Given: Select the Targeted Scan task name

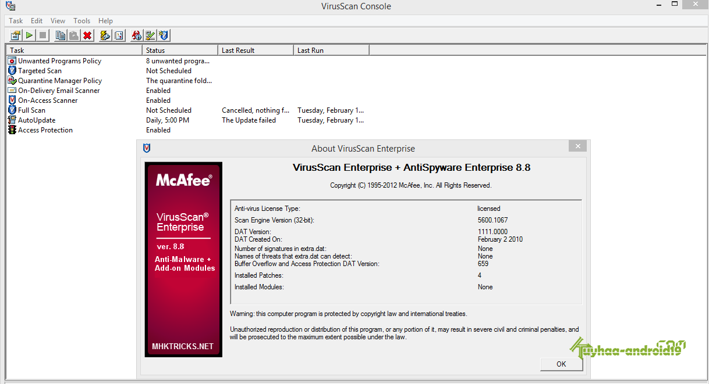Looking at the screenshot, I should coord(40,71).
